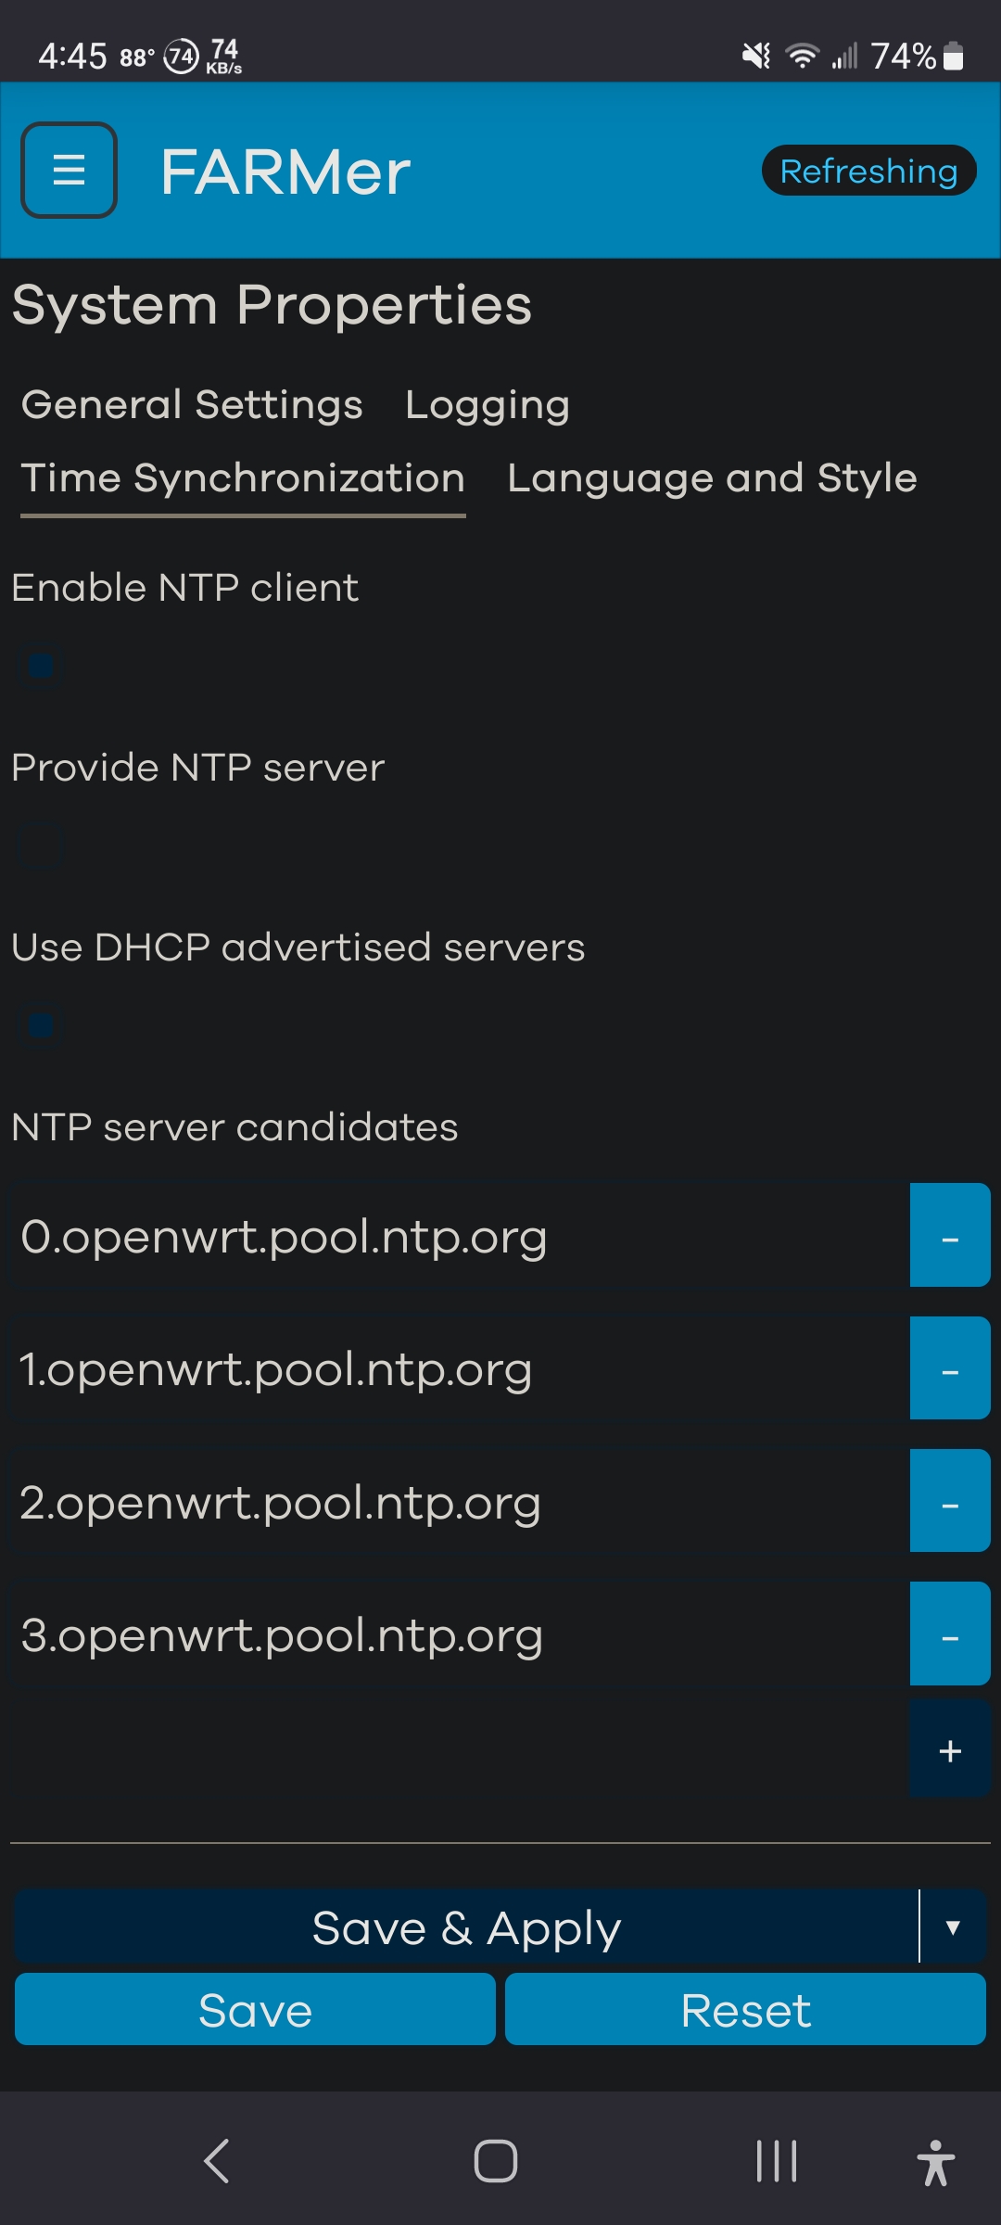Open the Language and Style tab
1001x2225 pixels.
[712, 478]
